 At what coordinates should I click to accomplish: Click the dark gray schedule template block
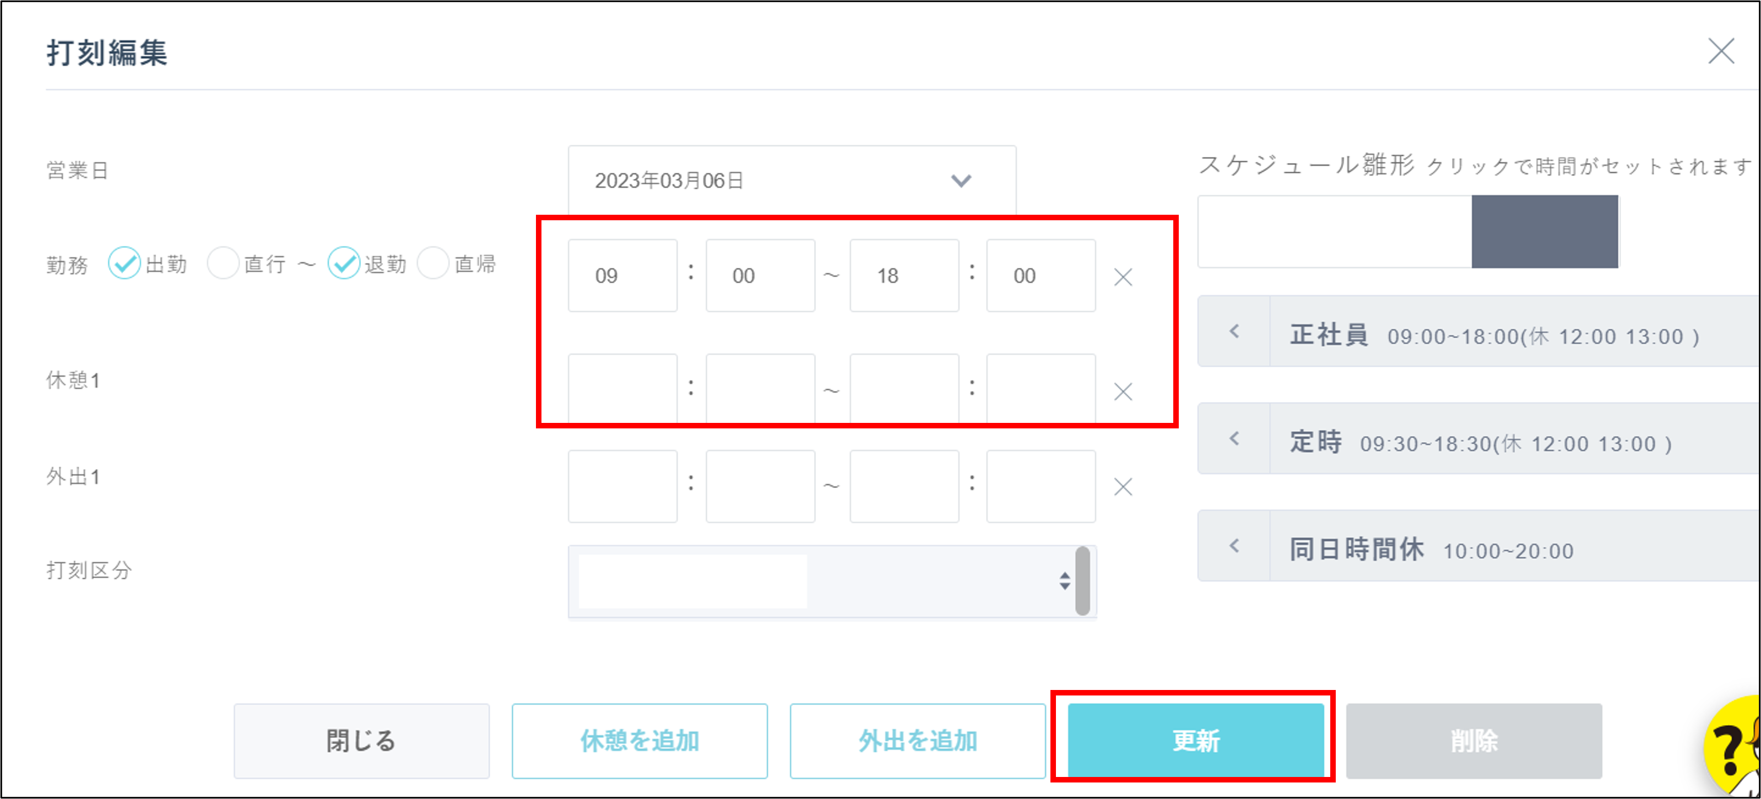pos(1545,232)
